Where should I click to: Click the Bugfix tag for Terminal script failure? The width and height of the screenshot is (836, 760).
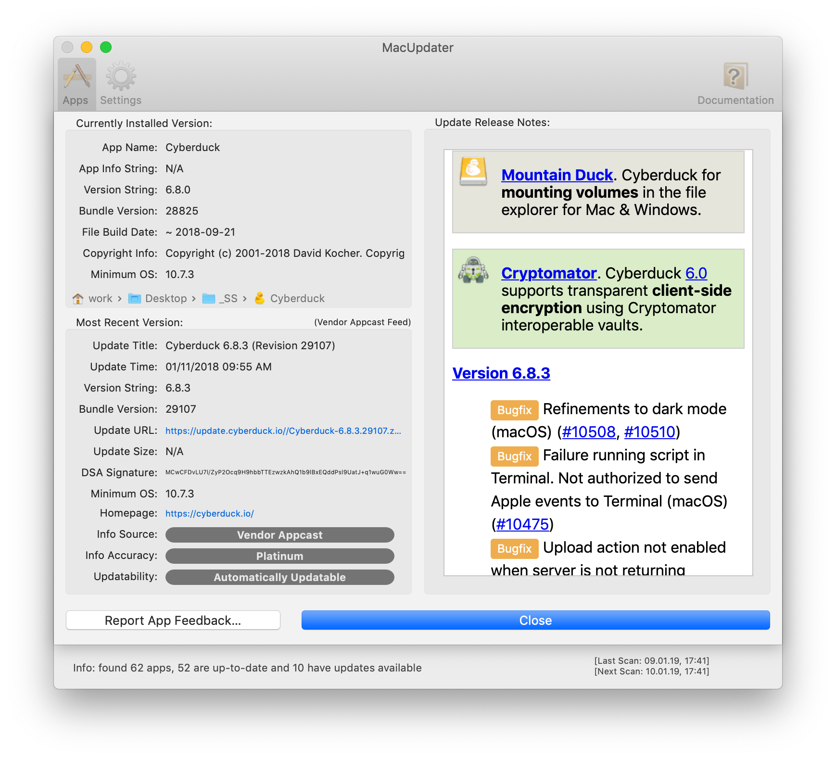point(514,456)
